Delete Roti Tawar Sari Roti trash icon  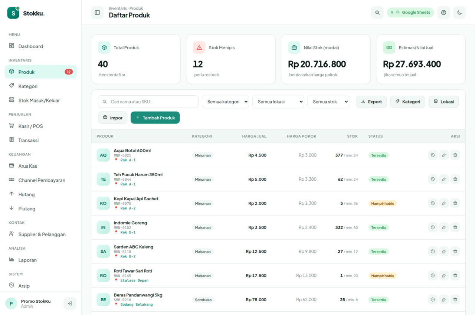[455, 276]
